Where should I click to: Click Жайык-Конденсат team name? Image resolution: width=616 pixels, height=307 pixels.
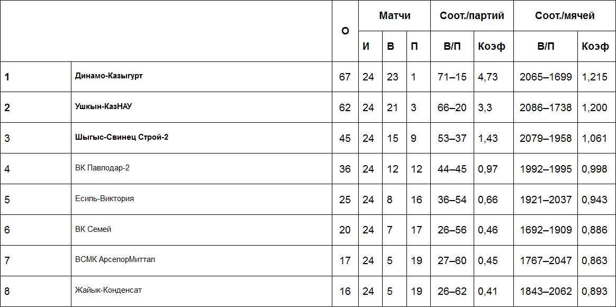[108, 290]
